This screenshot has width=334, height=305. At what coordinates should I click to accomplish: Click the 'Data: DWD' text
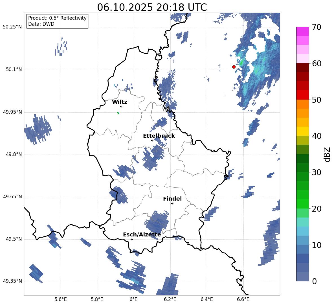(41, 24)
